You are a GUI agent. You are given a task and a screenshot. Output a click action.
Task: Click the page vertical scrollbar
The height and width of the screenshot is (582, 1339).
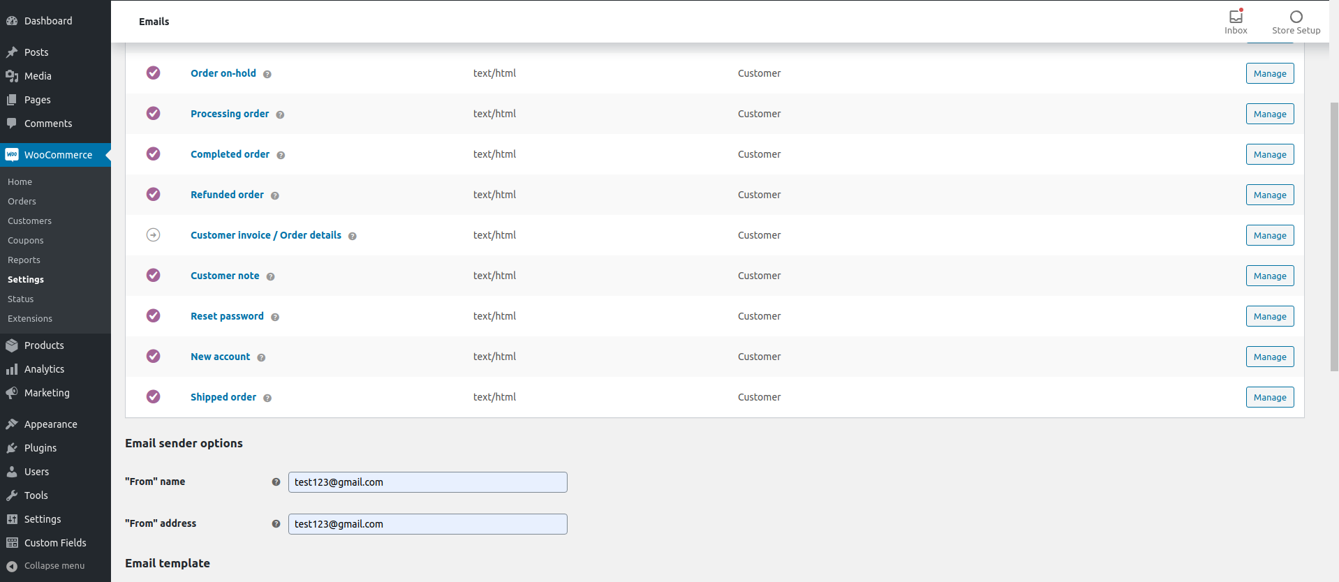pos(1334,237)
